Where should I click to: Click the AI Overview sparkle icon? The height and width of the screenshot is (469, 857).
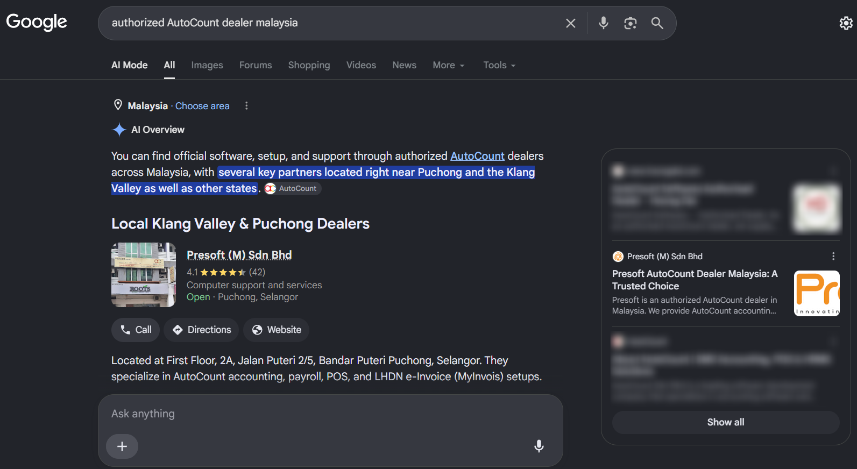[119, 130]
